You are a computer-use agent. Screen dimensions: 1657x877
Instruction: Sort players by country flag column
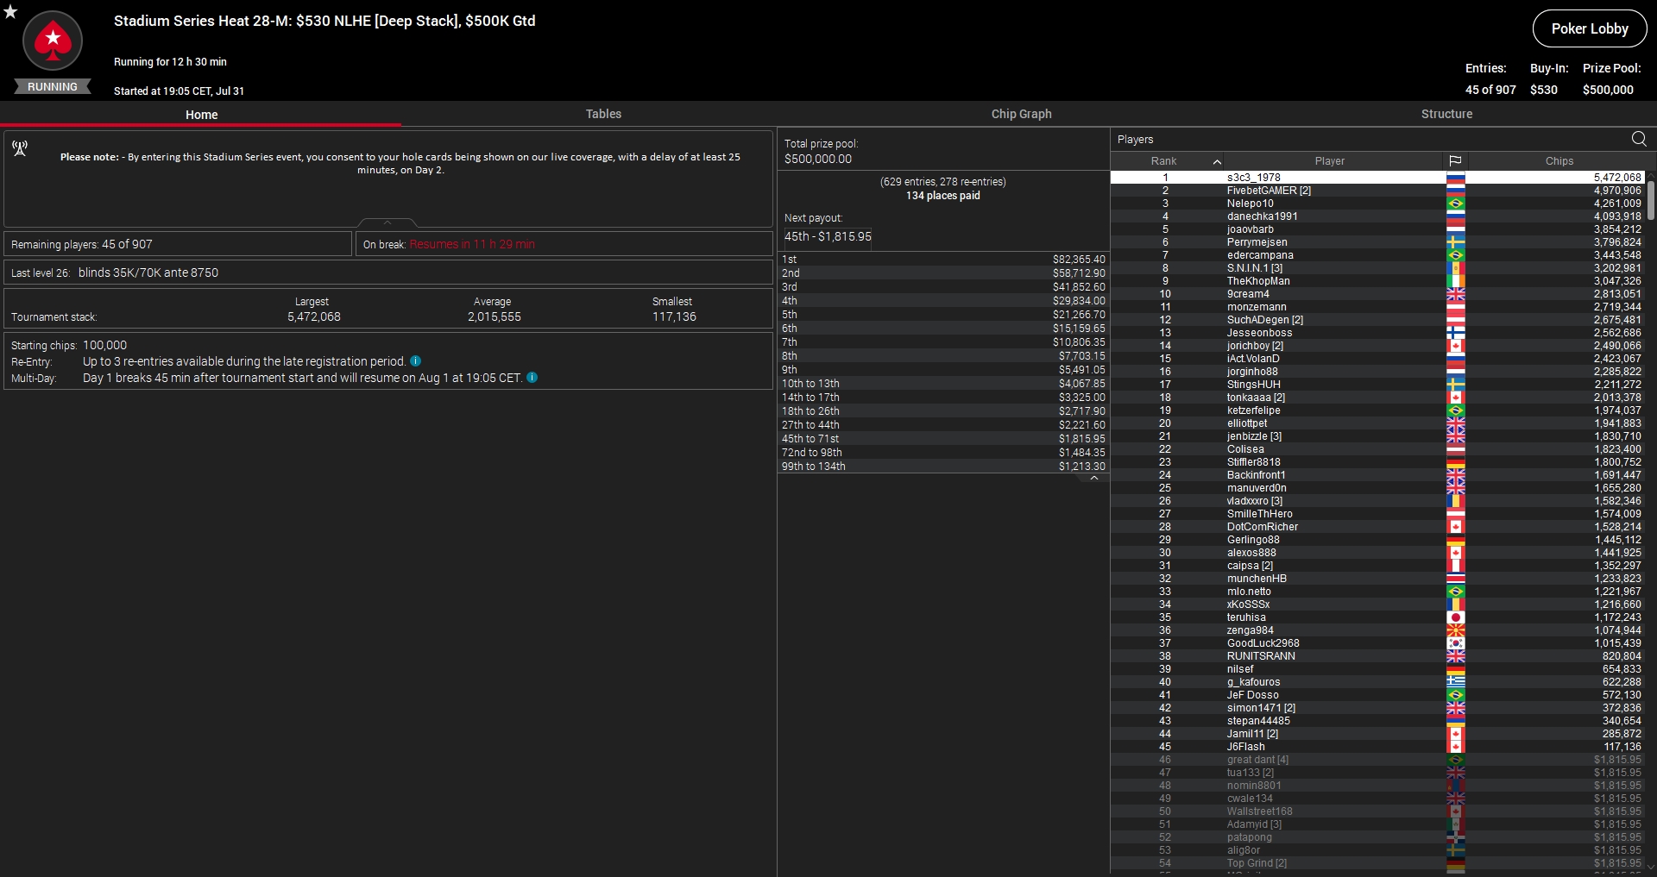coord(1455,161)
